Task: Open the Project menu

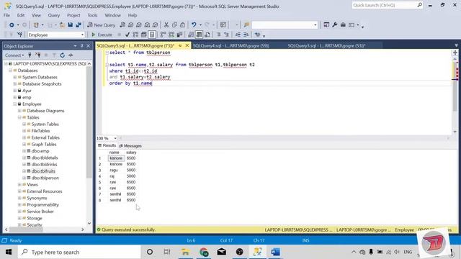Action: (x=73, y=15)
